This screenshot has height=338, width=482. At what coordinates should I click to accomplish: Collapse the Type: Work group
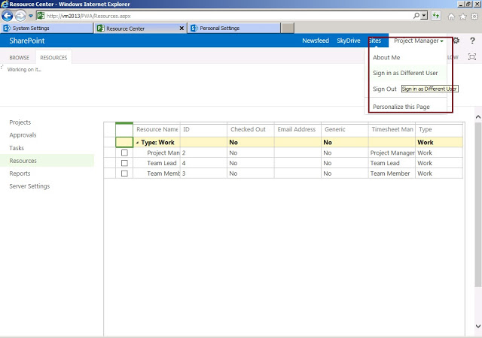(x=137, y=142)
